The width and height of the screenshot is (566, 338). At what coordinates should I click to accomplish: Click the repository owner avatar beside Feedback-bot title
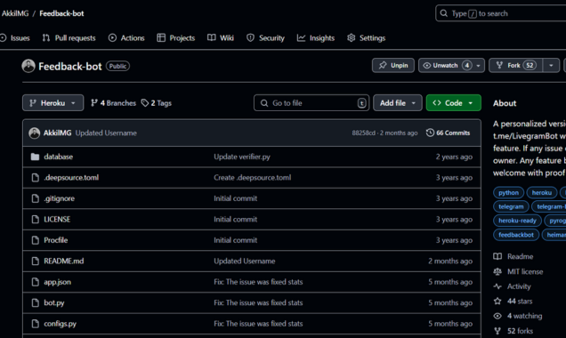28,66
